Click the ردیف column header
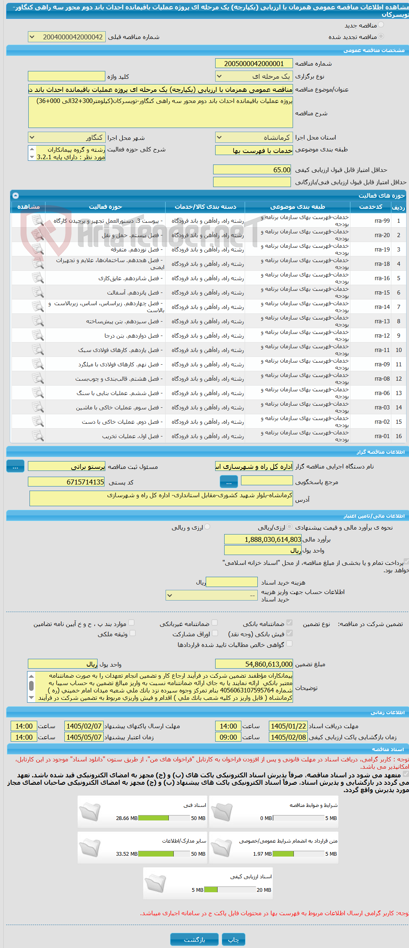 [x=398, y=207]
